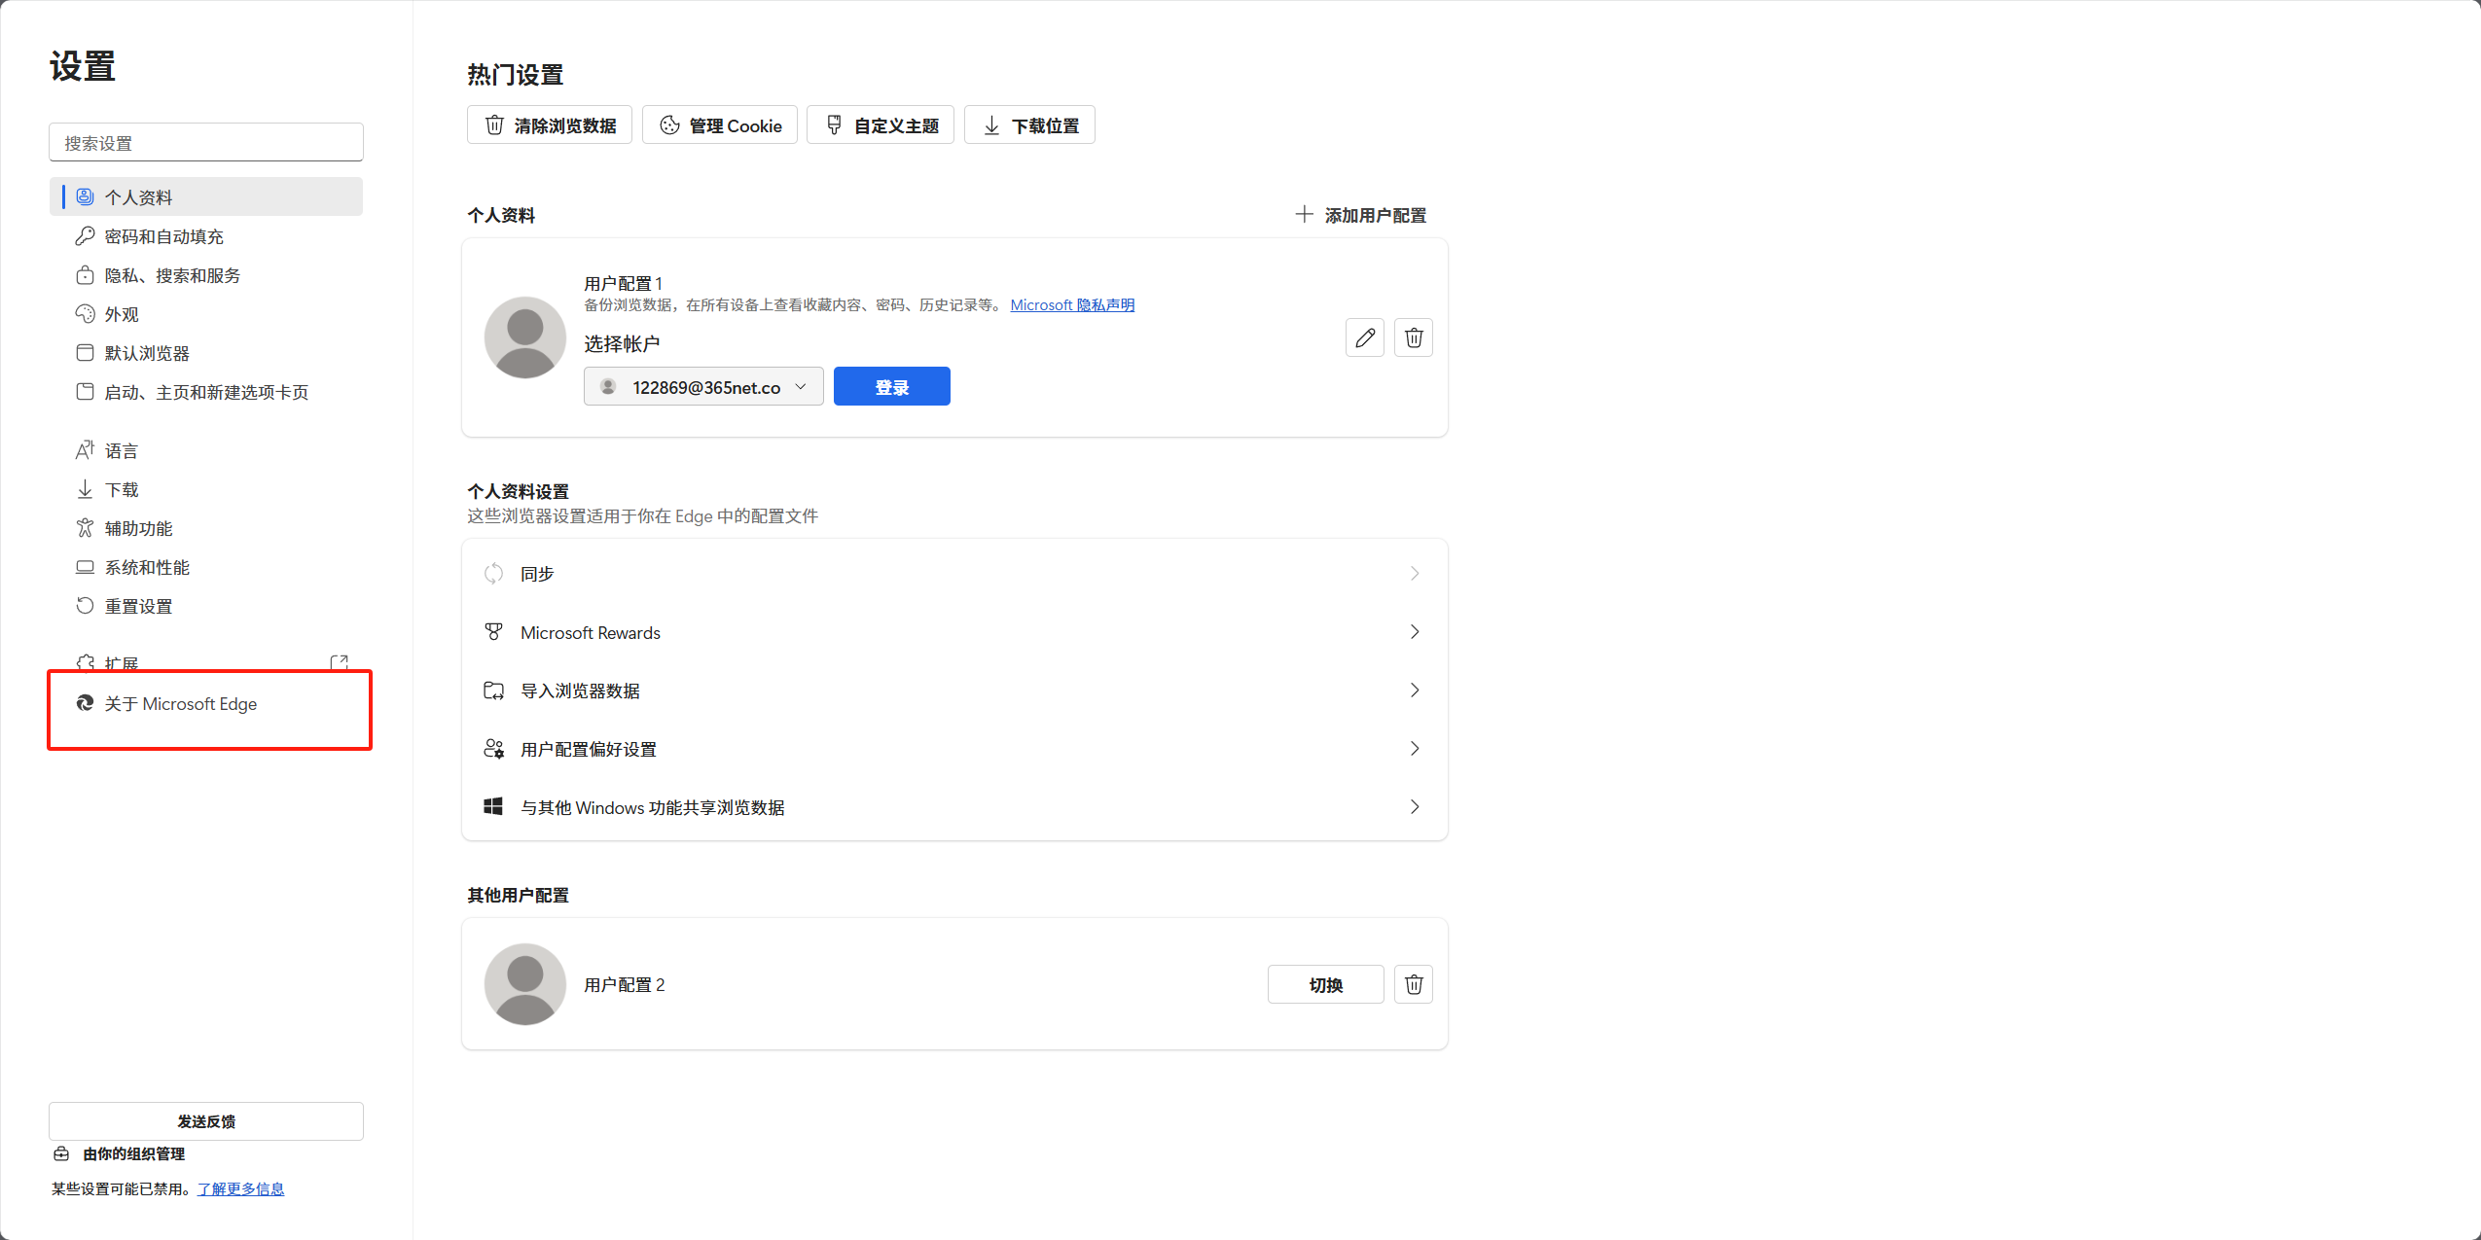Image resolution: width=2481 pixels, height=1240 pixels.
Task: Open the Microsoft 隐私声明 link
Action: pyautogui.click(x=1071, y=303)
